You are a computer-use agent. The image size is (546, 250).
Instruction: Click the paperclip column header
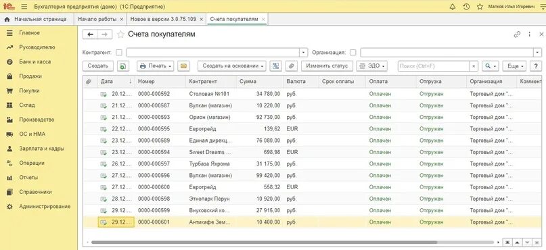click(90, 81)
